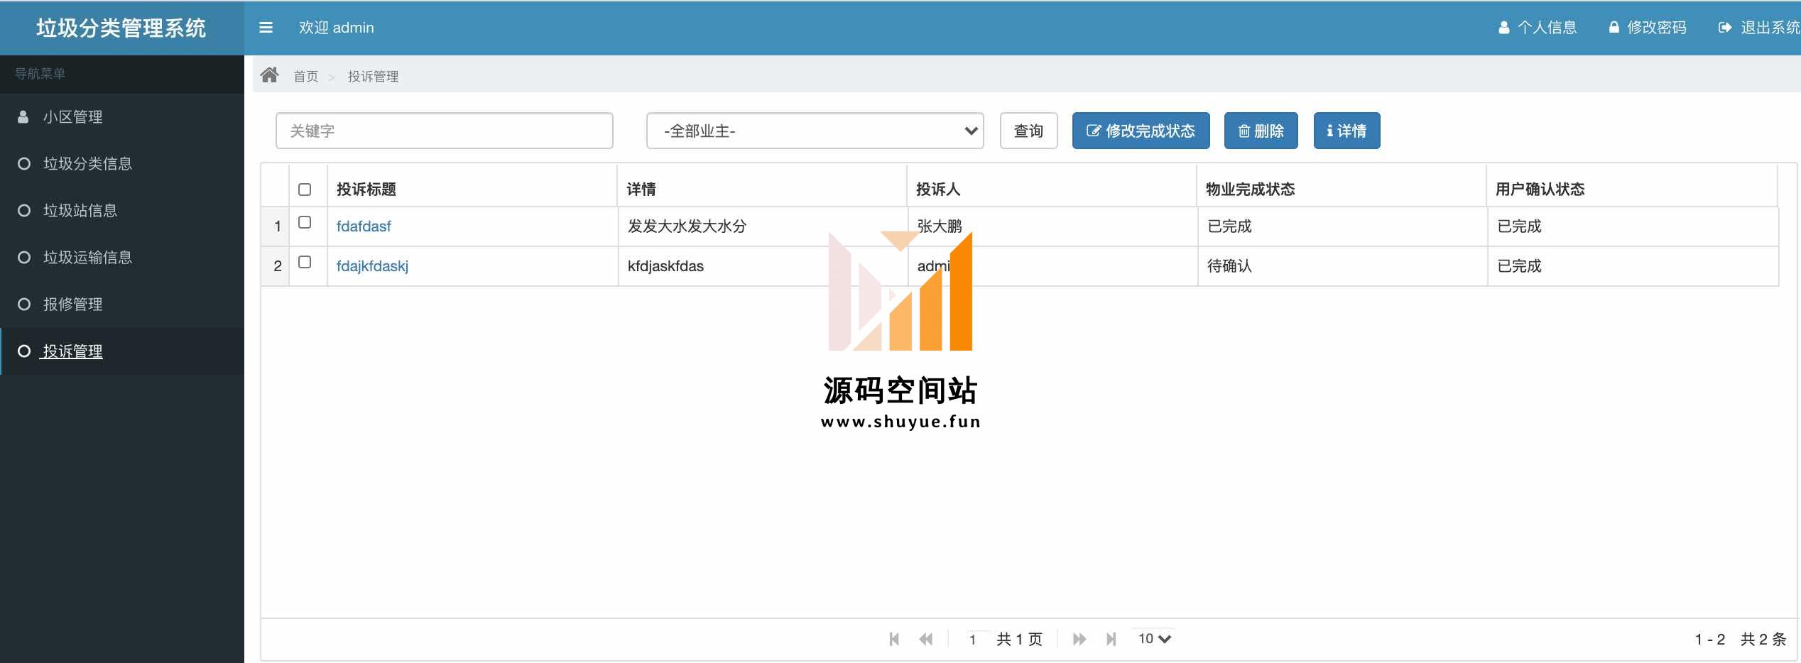1801x663 pixels.
Task: Check the select-all checkbox in table header
Action: (x=305, y=190)
